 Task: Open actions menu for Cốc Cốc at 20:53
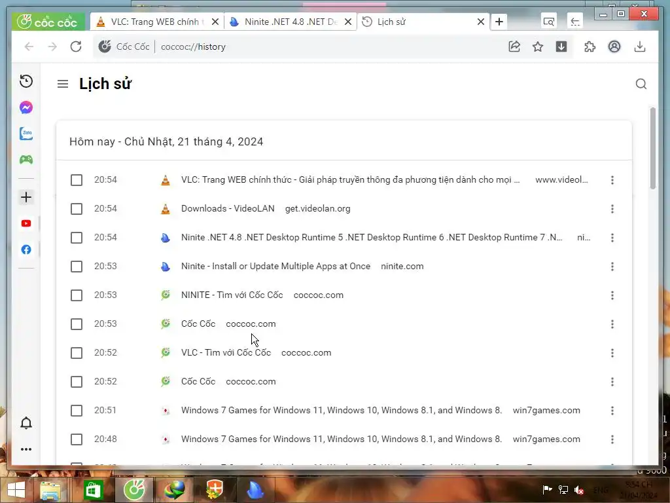tap(612, 324)
